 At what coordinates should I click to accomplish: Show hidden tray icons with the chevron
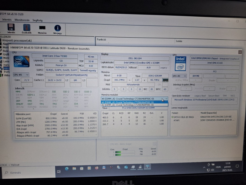(x=204, y=167)
